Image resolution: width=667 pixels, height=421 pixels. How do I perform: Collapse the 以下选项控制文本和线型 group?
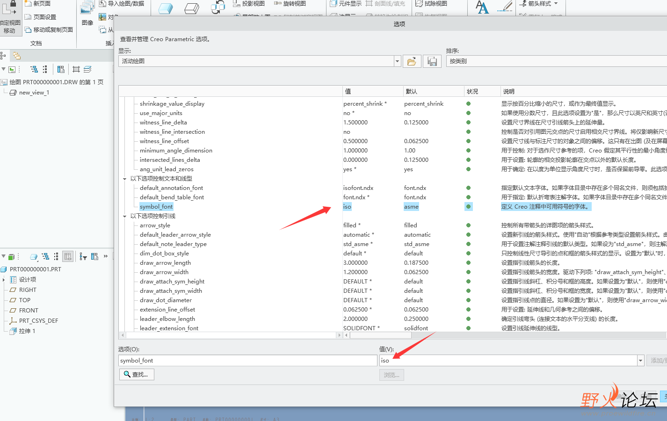tap(124, 179)
